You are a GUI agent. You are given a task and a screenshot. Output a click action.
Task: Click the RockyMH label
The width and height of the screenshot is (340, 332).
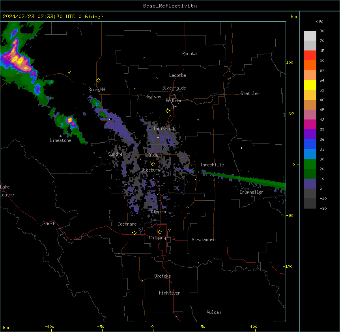click(x=97, y=90)
